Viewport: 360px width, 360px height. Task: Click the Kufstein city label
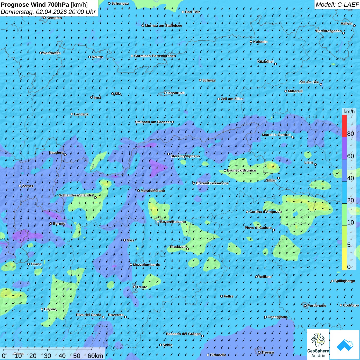pyautogui.click(x=260, y=42)
